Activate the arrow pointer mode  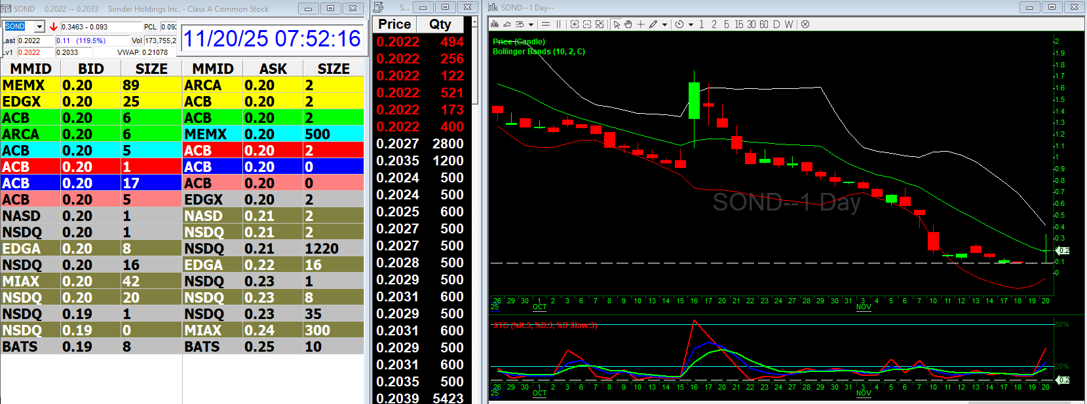617,24
